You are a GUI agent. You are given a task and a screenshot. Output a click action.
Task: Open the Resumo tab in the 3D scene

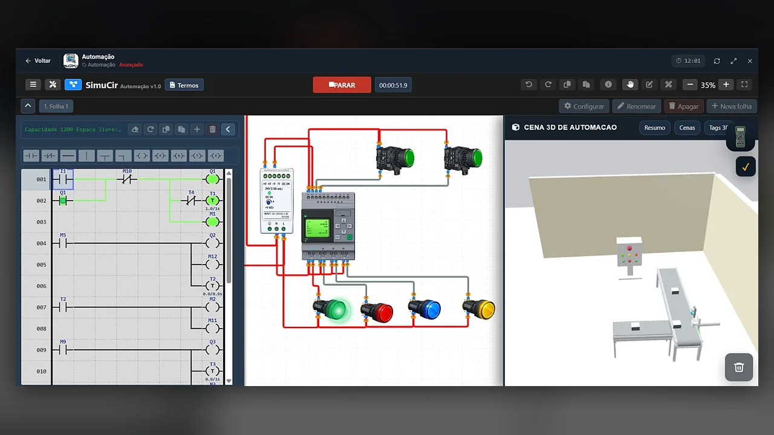[x=654, y=127]
